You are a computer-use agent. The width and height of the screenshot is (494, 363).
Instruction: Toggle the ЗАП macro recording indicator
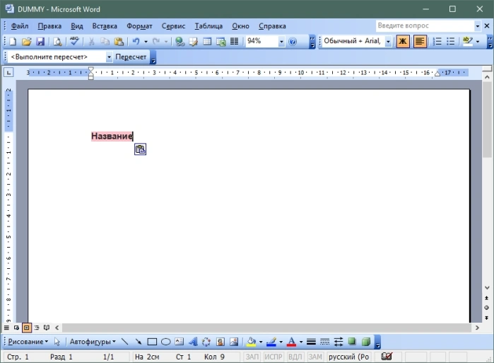coord(252,357)
